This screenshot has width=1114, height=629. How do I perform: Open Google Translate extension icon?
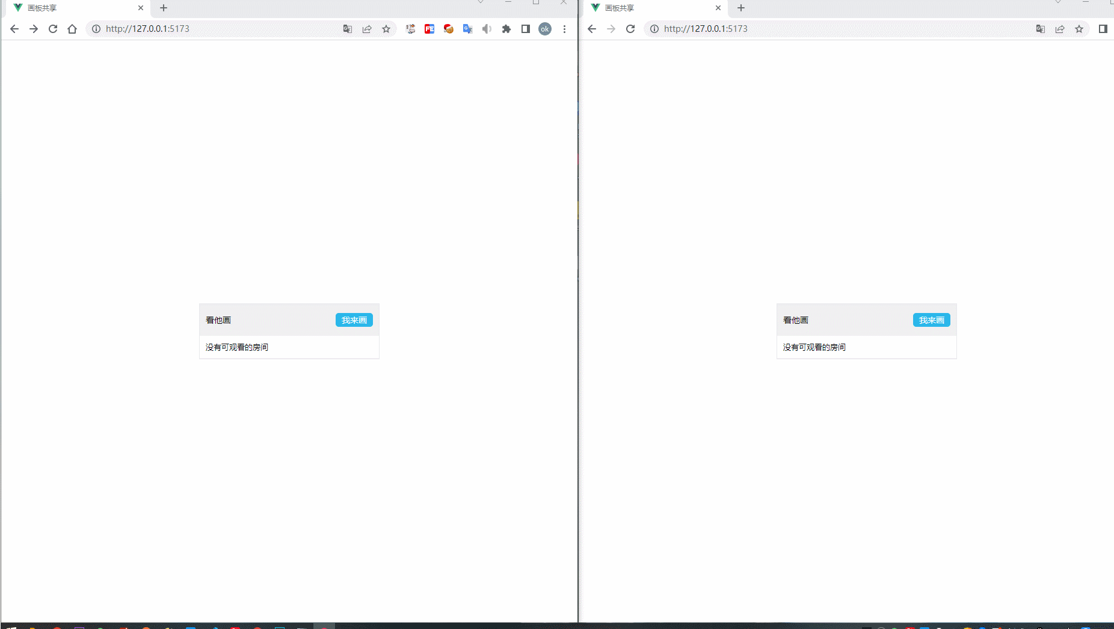click(x=467, y=29)
